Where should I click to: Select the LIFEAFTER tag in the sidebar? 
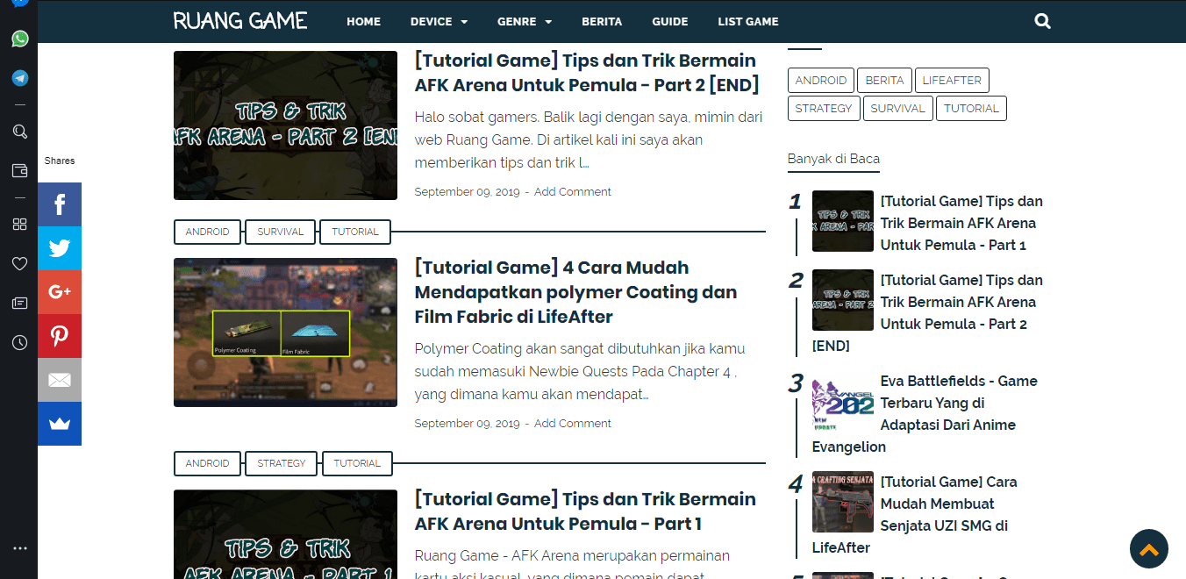pos(952,81)
